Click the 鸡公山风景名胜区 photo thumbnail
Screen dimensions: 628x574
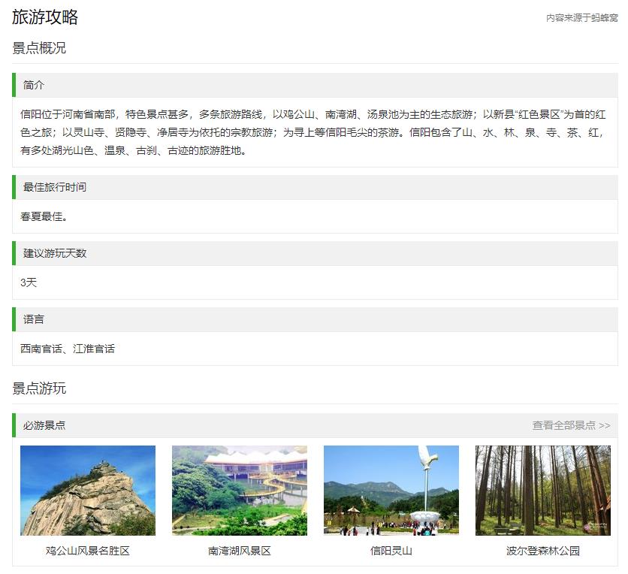pyautogui.click(x=88, y=491)
